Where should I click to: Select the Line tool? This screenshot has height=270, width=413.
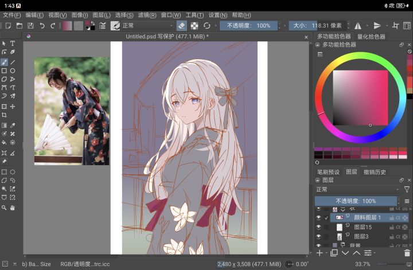tap(13, 62)
